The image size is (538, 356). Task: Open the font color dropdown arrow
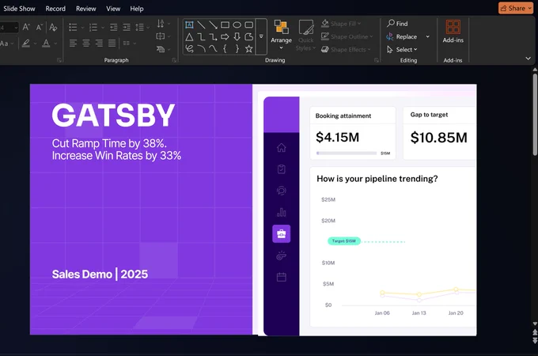pyautogui.click(x=55, y=44)
